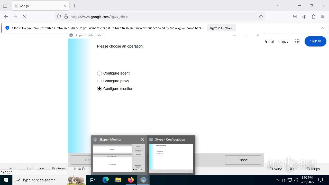Open the Google apps grid
Image resolution: width=329 pixels, height=185 pixels.
[297, 41]
